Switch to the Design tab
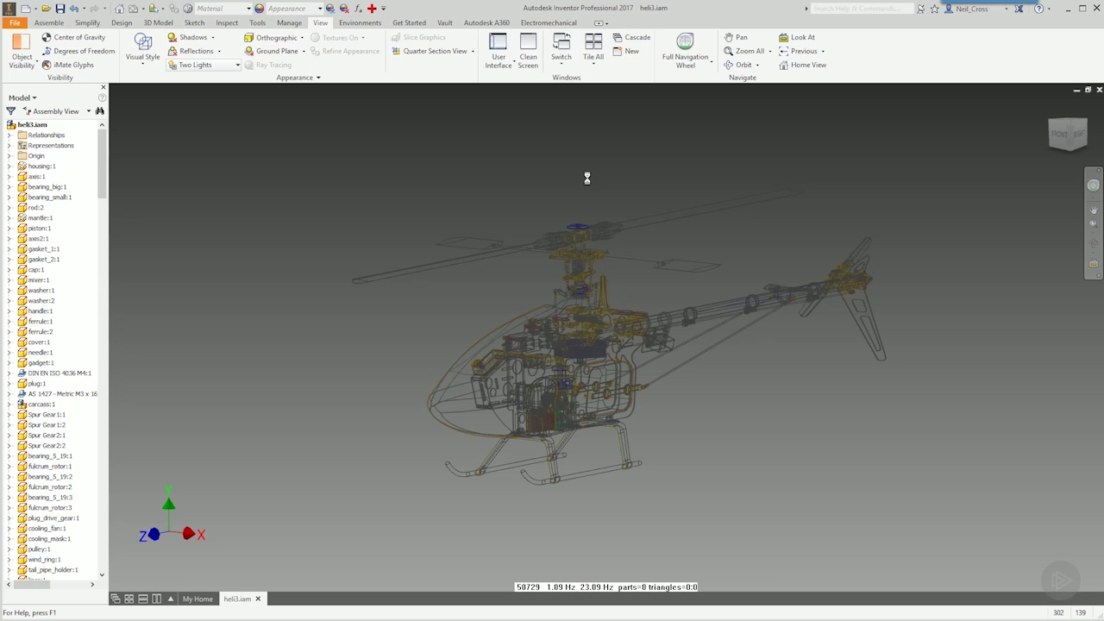This screenshot has height=621, width=1104. 122,22
